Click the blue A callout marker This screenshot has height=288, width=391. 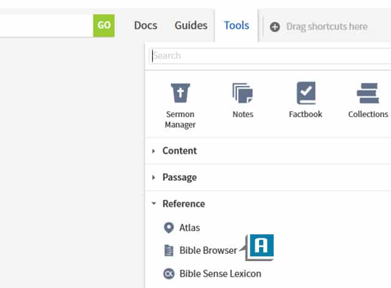261,246
